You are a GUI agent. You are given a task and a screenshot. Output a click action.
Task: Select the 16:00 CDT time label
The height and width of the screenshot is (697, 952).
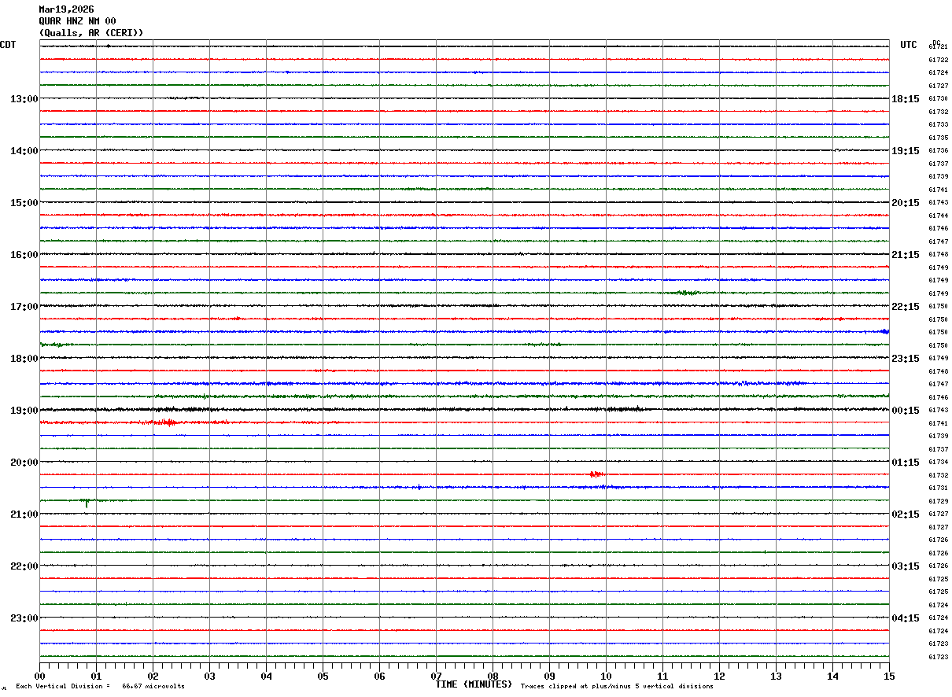24,255
